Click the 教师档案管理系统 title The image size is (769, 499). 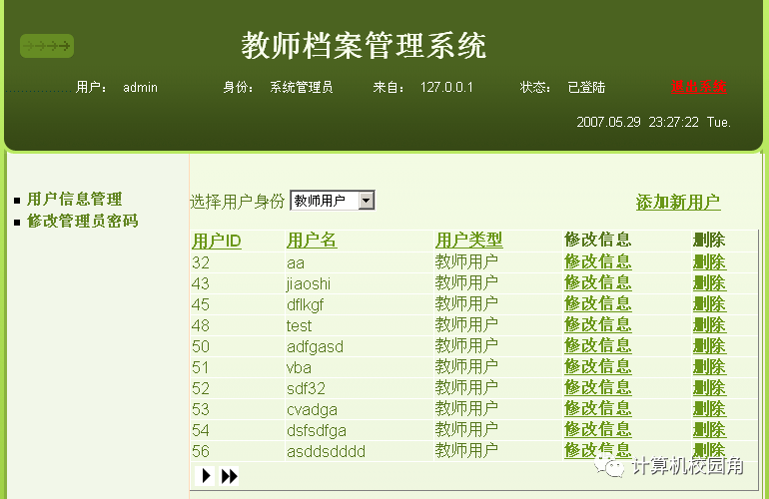[x=364, y=46]
